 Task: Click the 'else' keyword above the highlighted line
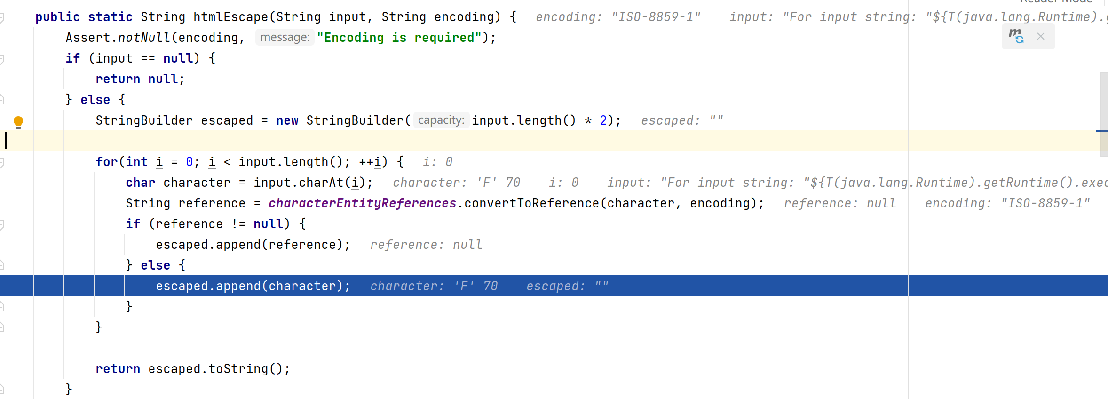click(155, 265)
